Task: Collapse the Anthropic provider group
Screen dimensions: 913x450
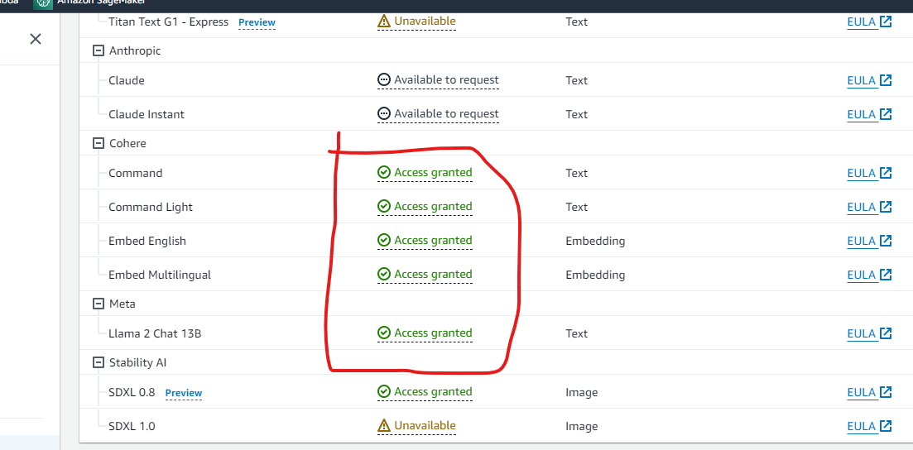Action: [98, 50]
